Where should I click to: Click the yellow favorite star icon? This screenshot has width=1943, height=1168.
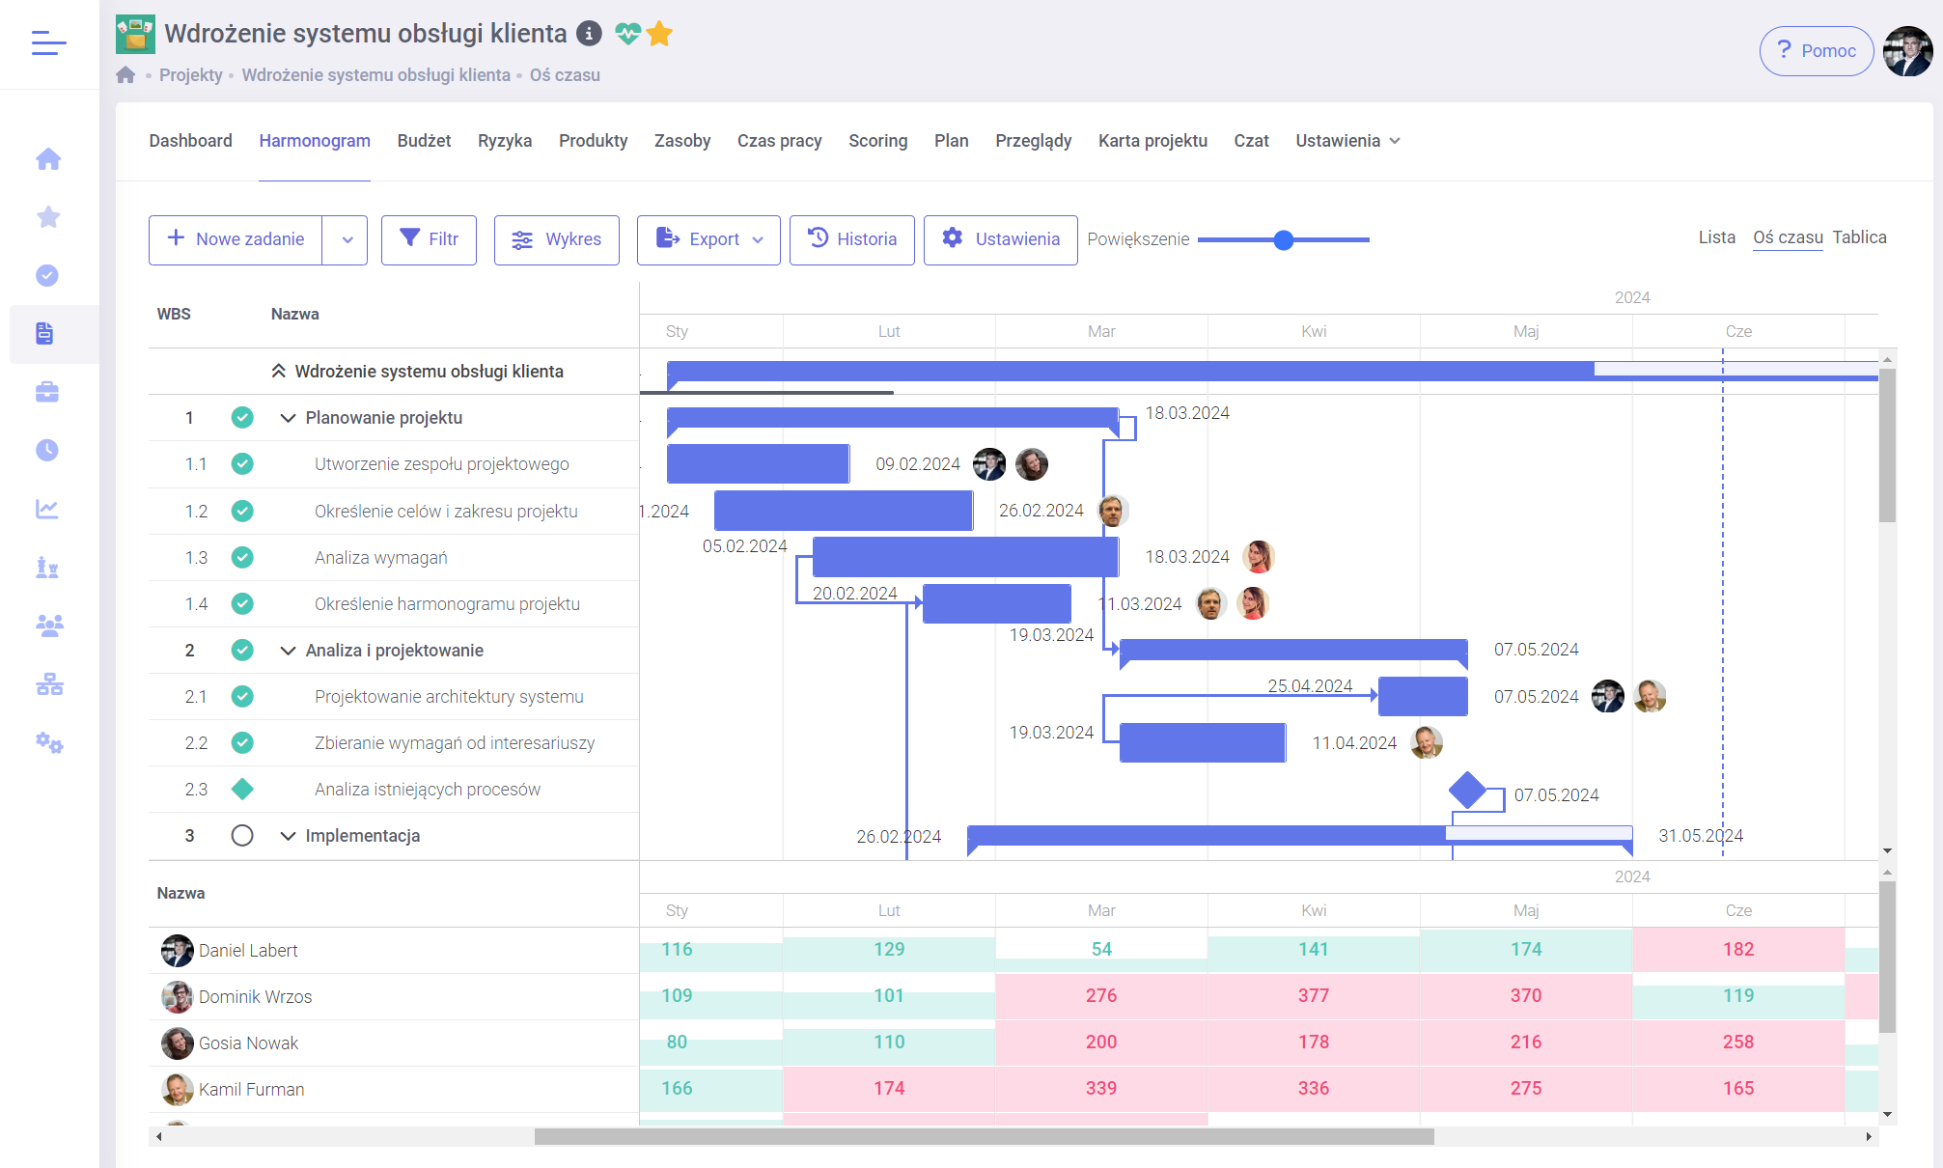pyautogui.click(x=660, y=34)
